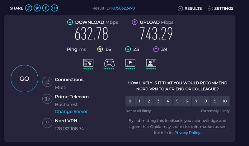
Task: Click the web browsing rating icon
Action: point(88,63)
